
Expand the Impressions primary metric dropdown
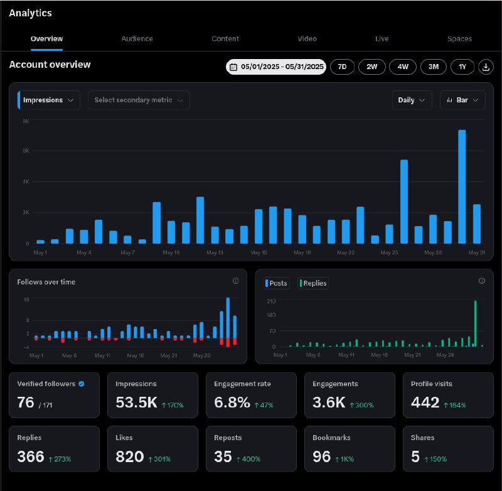49,100
